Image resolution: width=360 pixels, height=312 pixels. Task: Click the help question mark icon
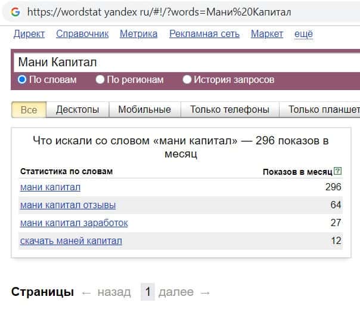pos(338,171)
